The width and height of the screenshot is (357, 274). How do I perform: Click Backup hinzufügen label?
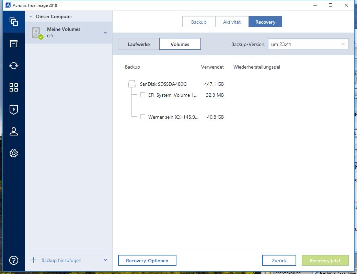click(61, 260)
